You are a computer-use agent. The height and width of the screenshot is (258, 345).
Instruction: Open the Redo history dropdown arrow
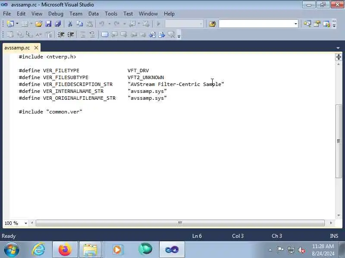[x=124, y=24]
